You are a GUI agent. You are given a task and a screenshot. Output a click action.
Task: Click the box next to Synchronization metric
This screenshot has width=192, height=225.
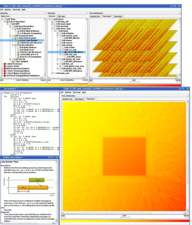(12, 26)
